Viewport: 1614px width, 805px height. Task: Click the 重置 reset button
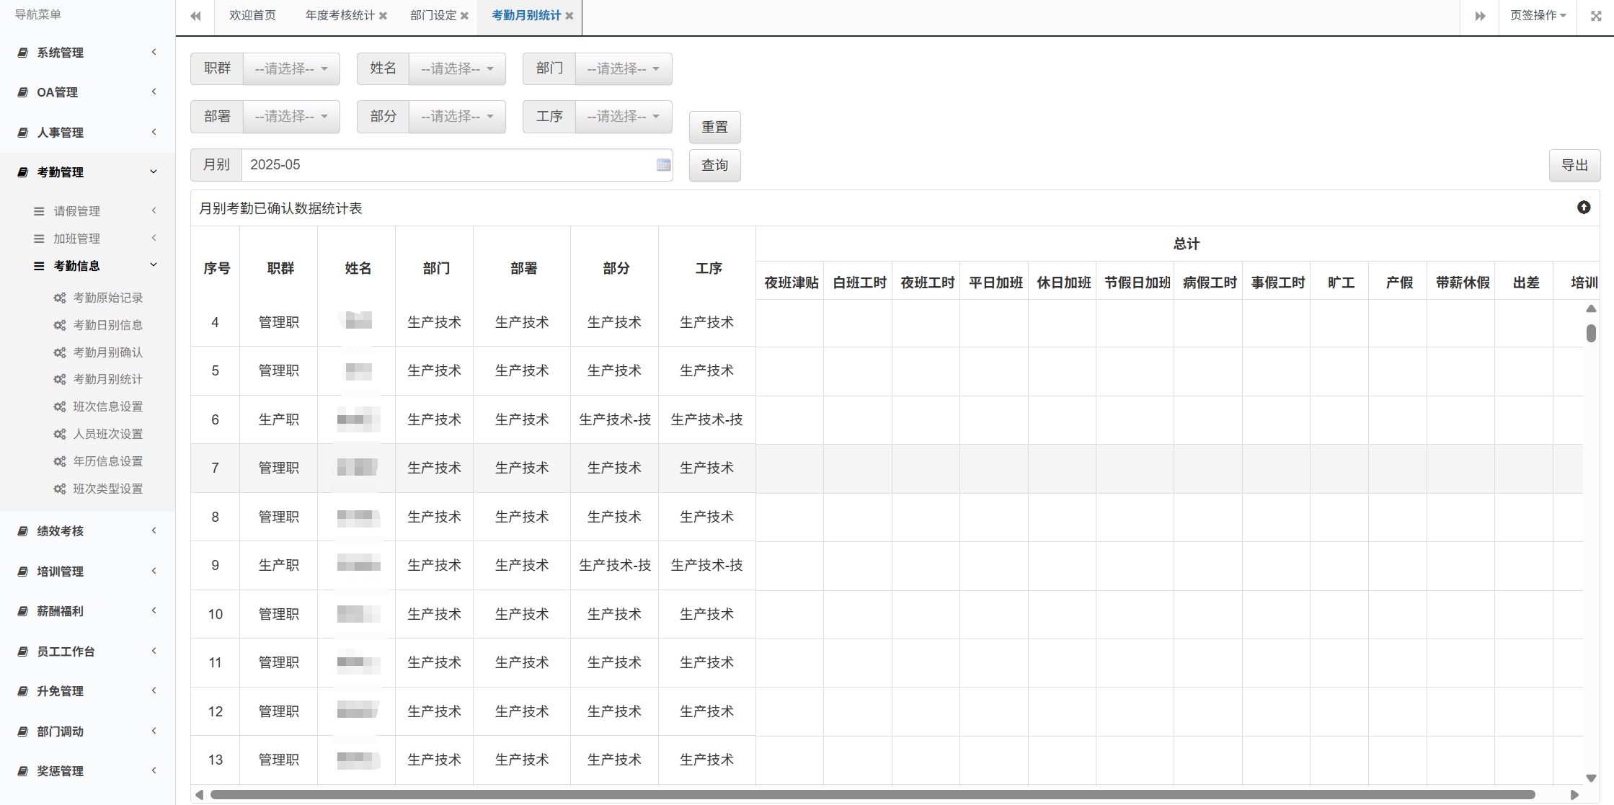pyautogui.click(x=714, y=127)
